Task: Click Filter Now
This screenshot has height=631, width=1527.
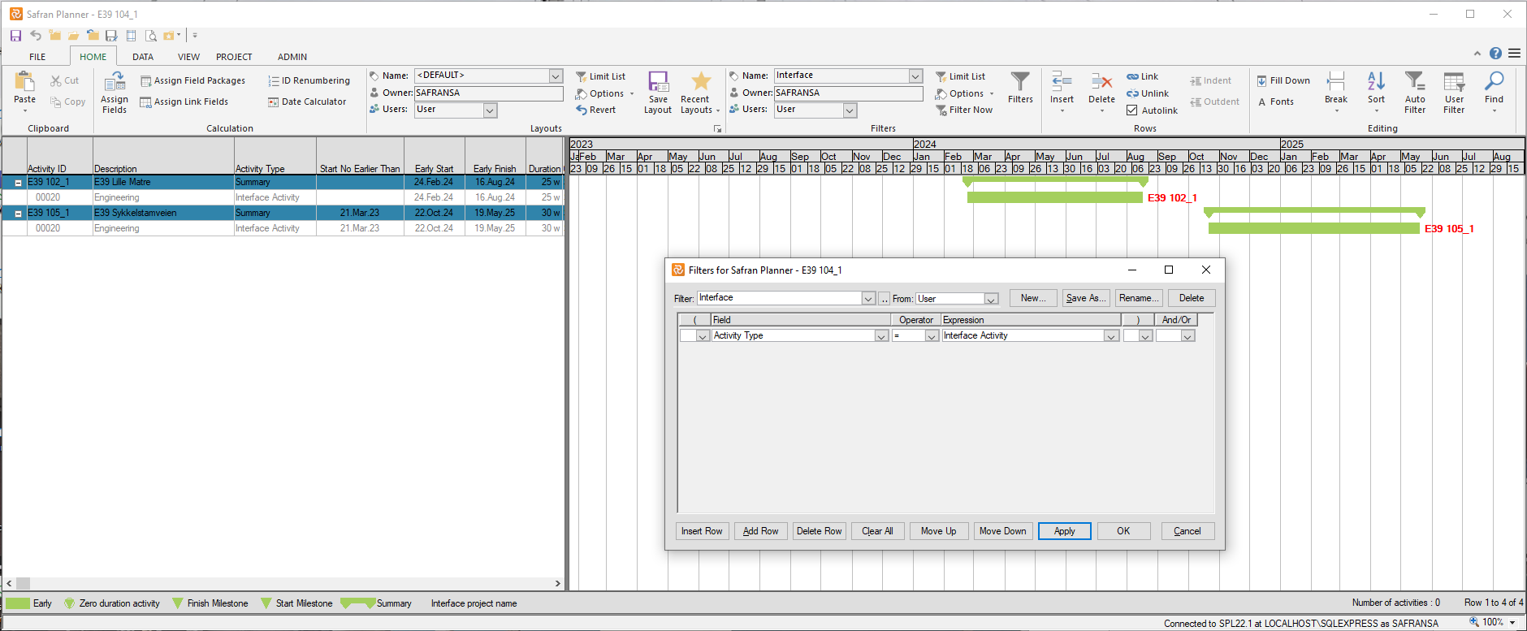Action: click(x=964, y=110)
